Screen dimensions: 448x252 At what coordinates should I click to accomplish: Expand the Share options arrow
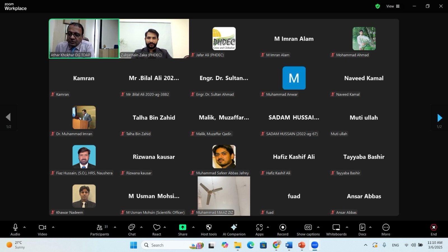click(193, 227)
